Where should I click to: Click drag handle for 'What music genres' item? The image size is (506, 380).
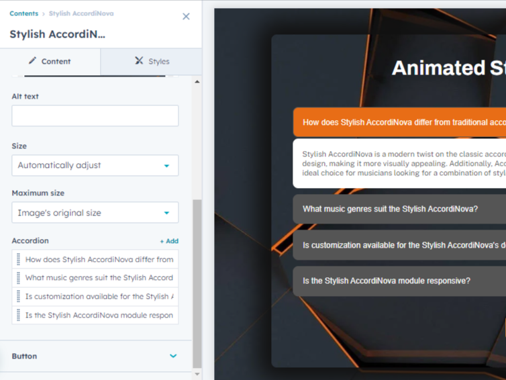(18, 278)
